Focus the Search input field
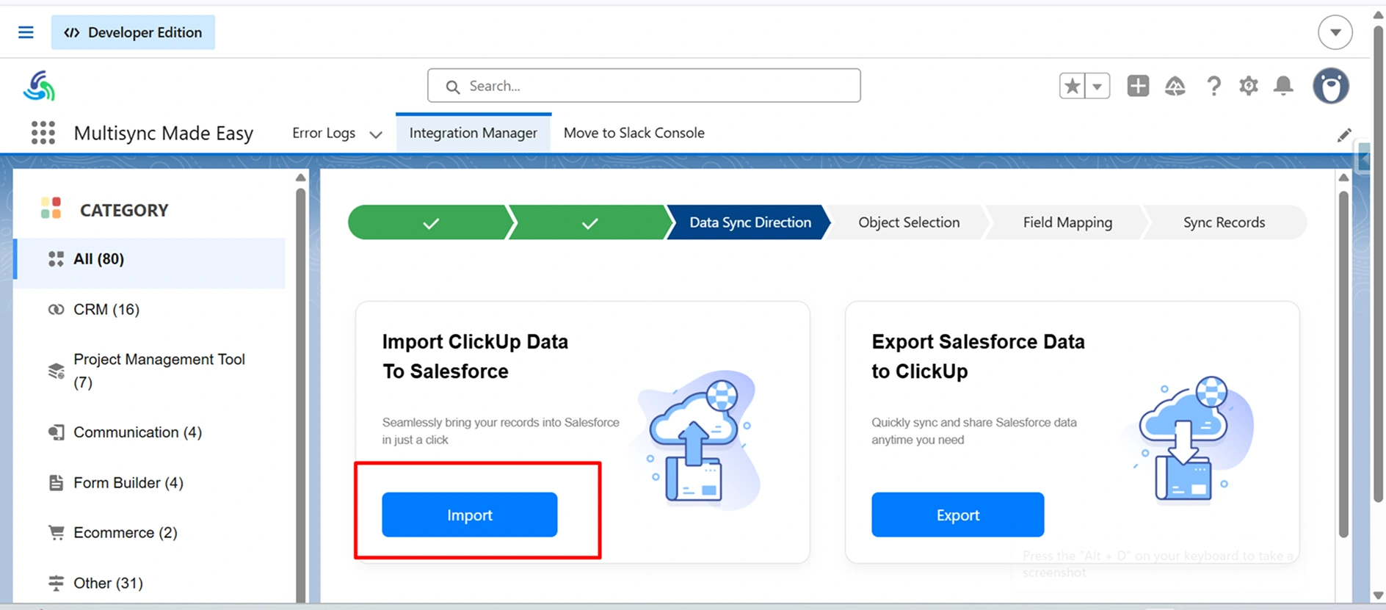 tap(644, 86)
